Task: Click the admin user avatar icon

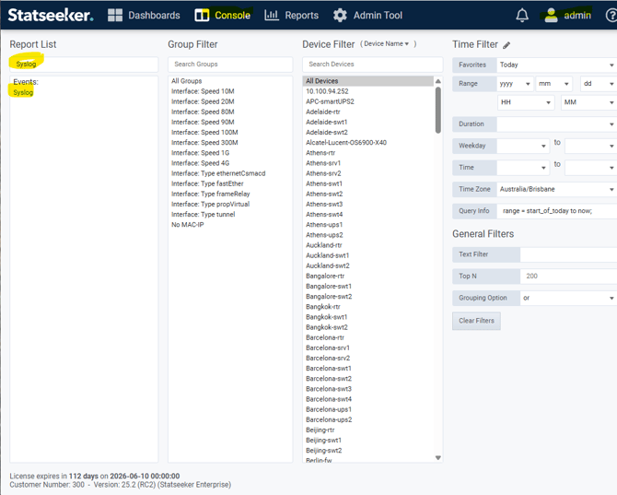Action: pyautogui.click(x=551, y=16)
